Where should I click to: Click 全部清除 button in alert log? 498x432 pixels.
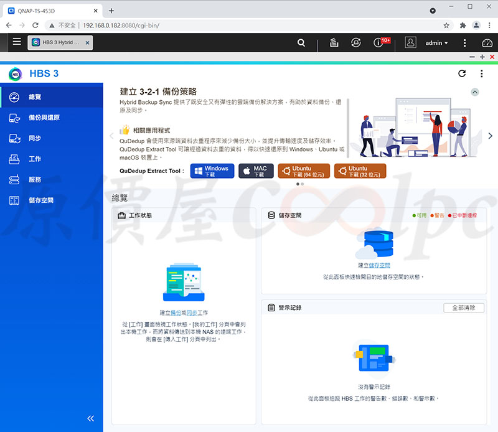click(464, 308)
